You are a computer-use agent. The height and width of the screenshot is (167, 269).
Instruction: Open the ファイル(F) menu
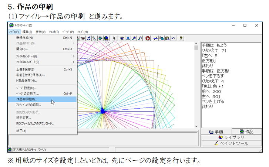click(x=14, y=32)
